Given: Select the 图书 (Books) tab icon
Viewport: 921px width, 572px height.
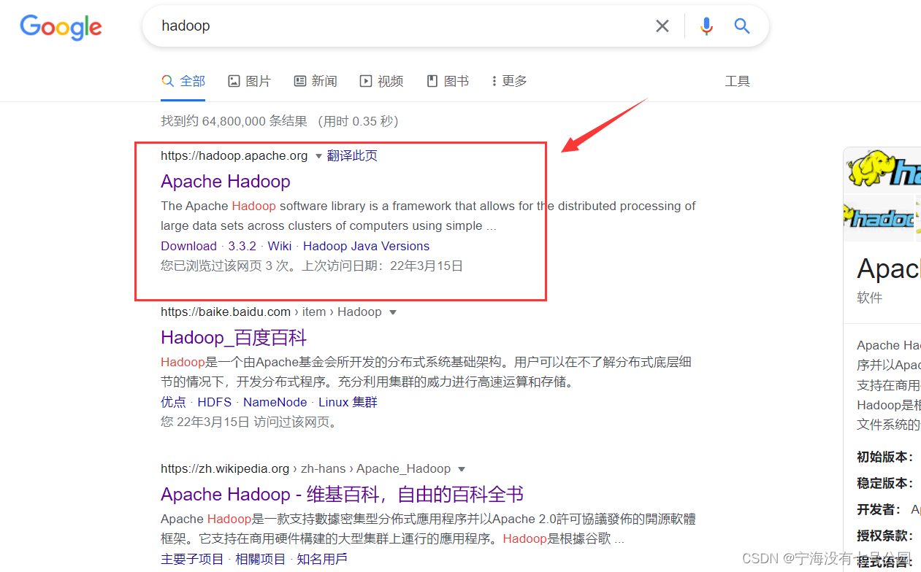Looking at the screenshot, I should pos(432,80).
